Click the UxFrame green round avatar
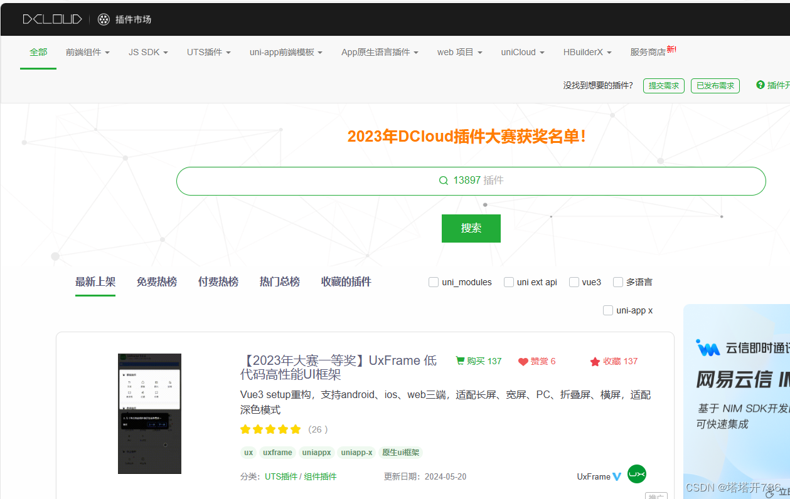The image size is (790, 499). pyautogui.click(x=637, y=475)
